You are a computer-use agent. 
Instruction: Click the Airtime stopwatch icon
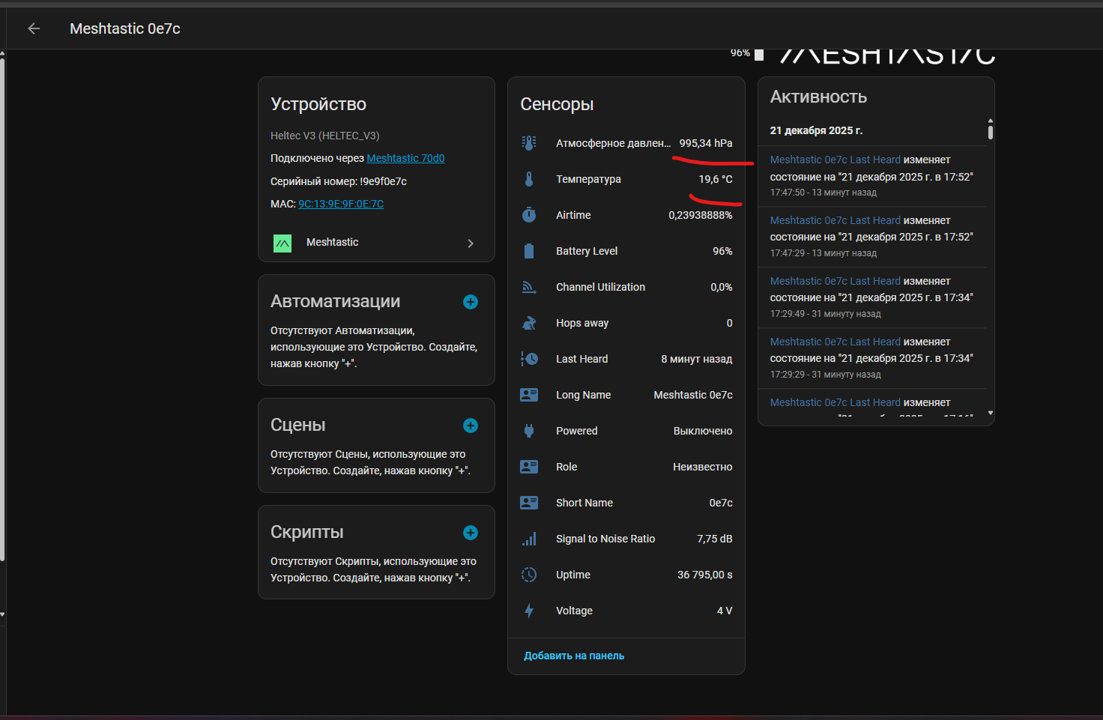529,215
